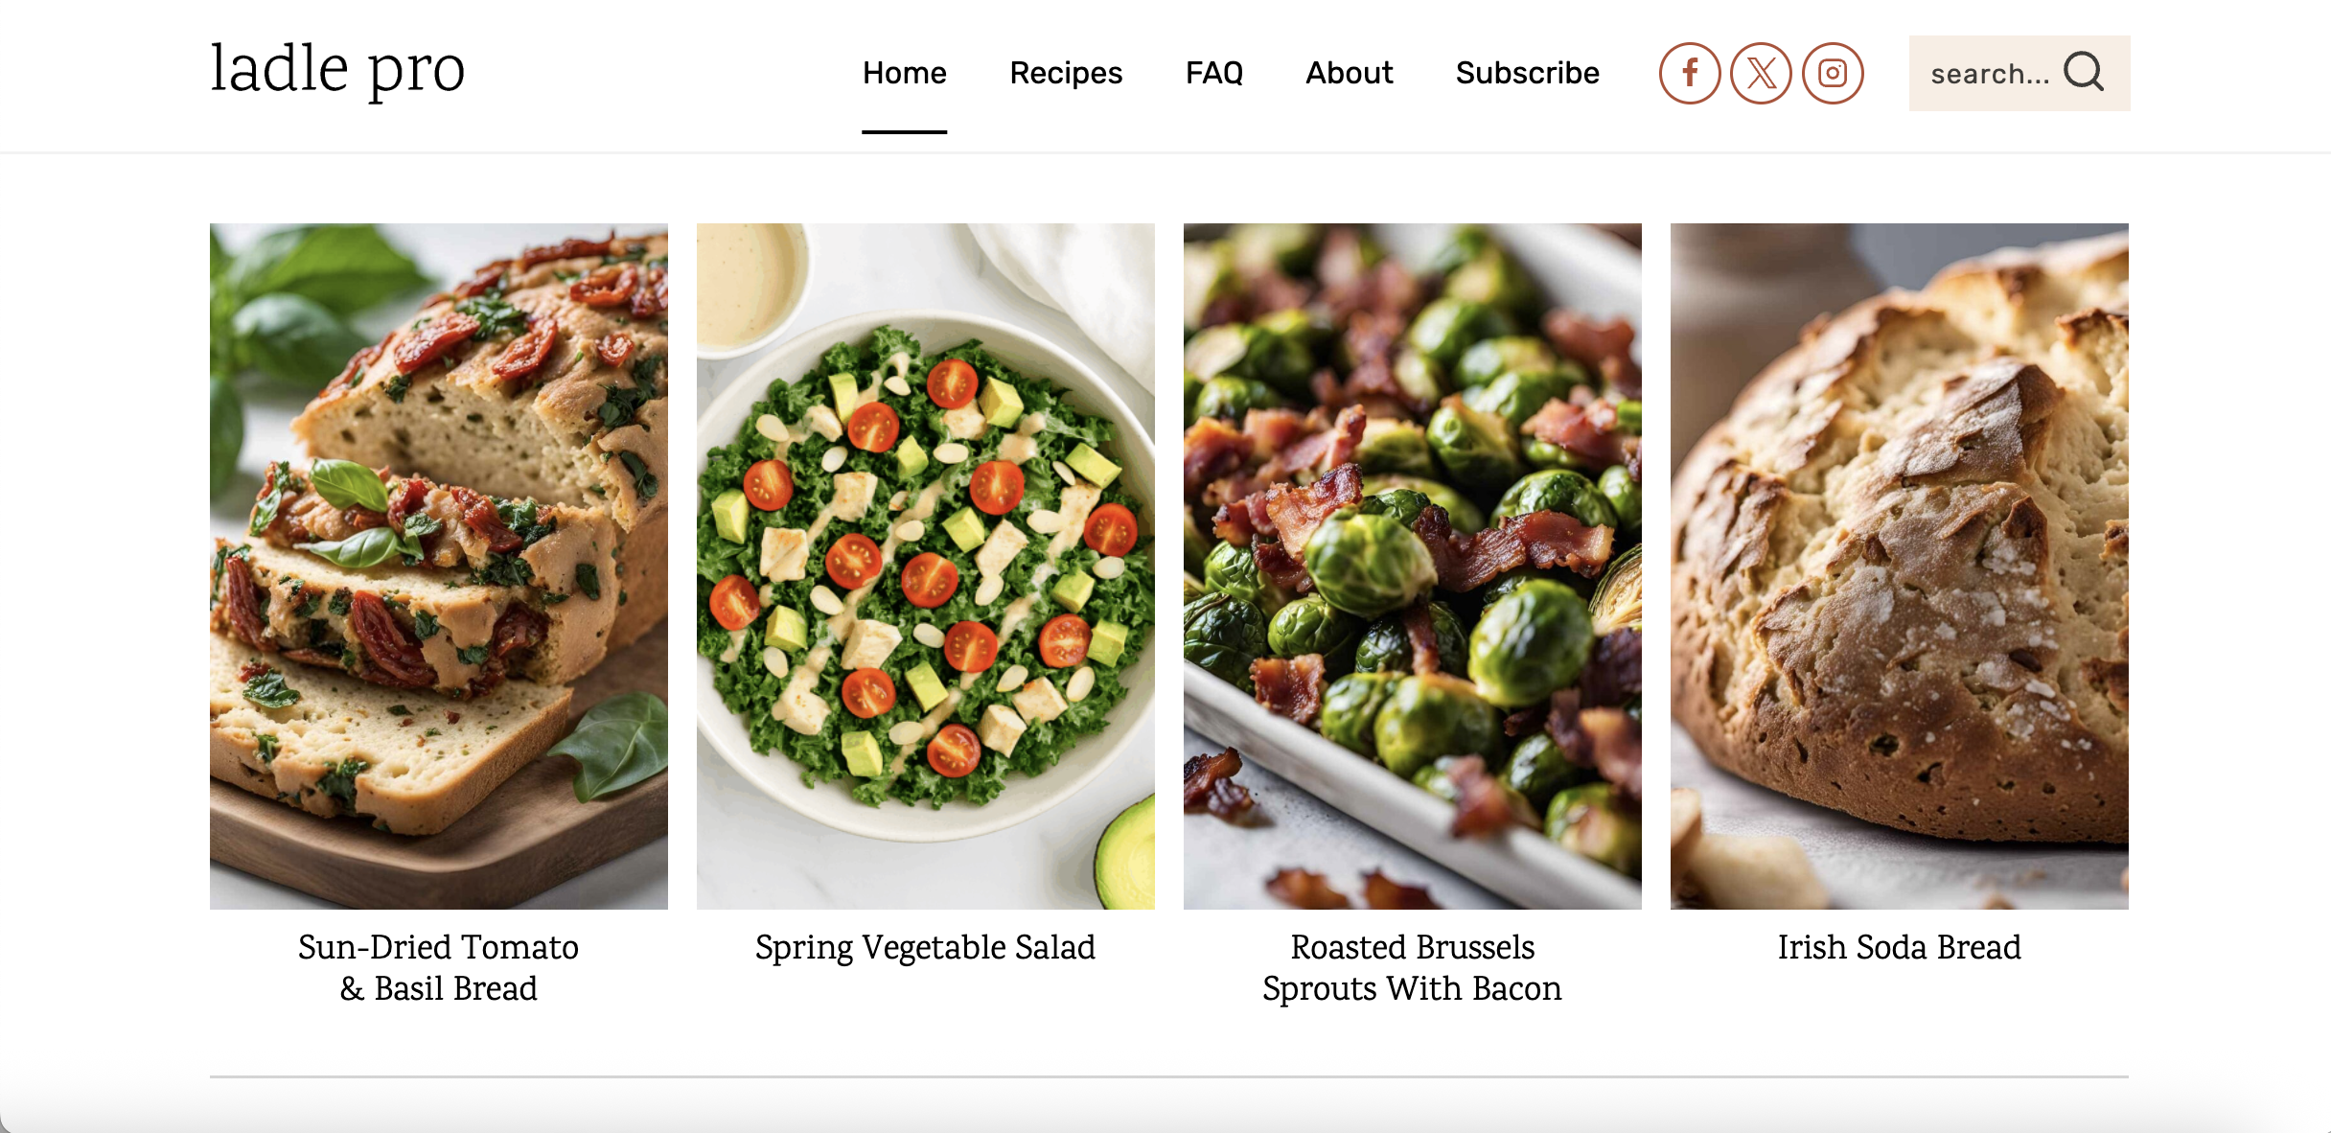The image size is (2331, 1133).
Task: Focus the search input field
Action: [1989, 74]
